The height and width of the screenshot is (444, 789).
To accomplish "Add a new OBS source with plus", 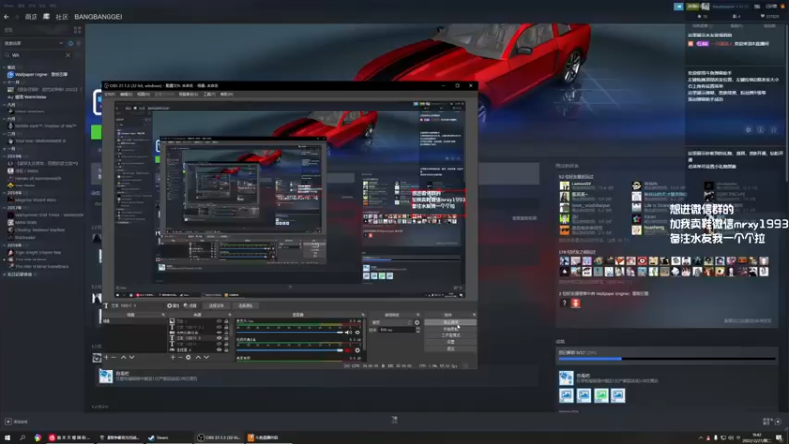I will pyautogui.click(x=173, y=357).
